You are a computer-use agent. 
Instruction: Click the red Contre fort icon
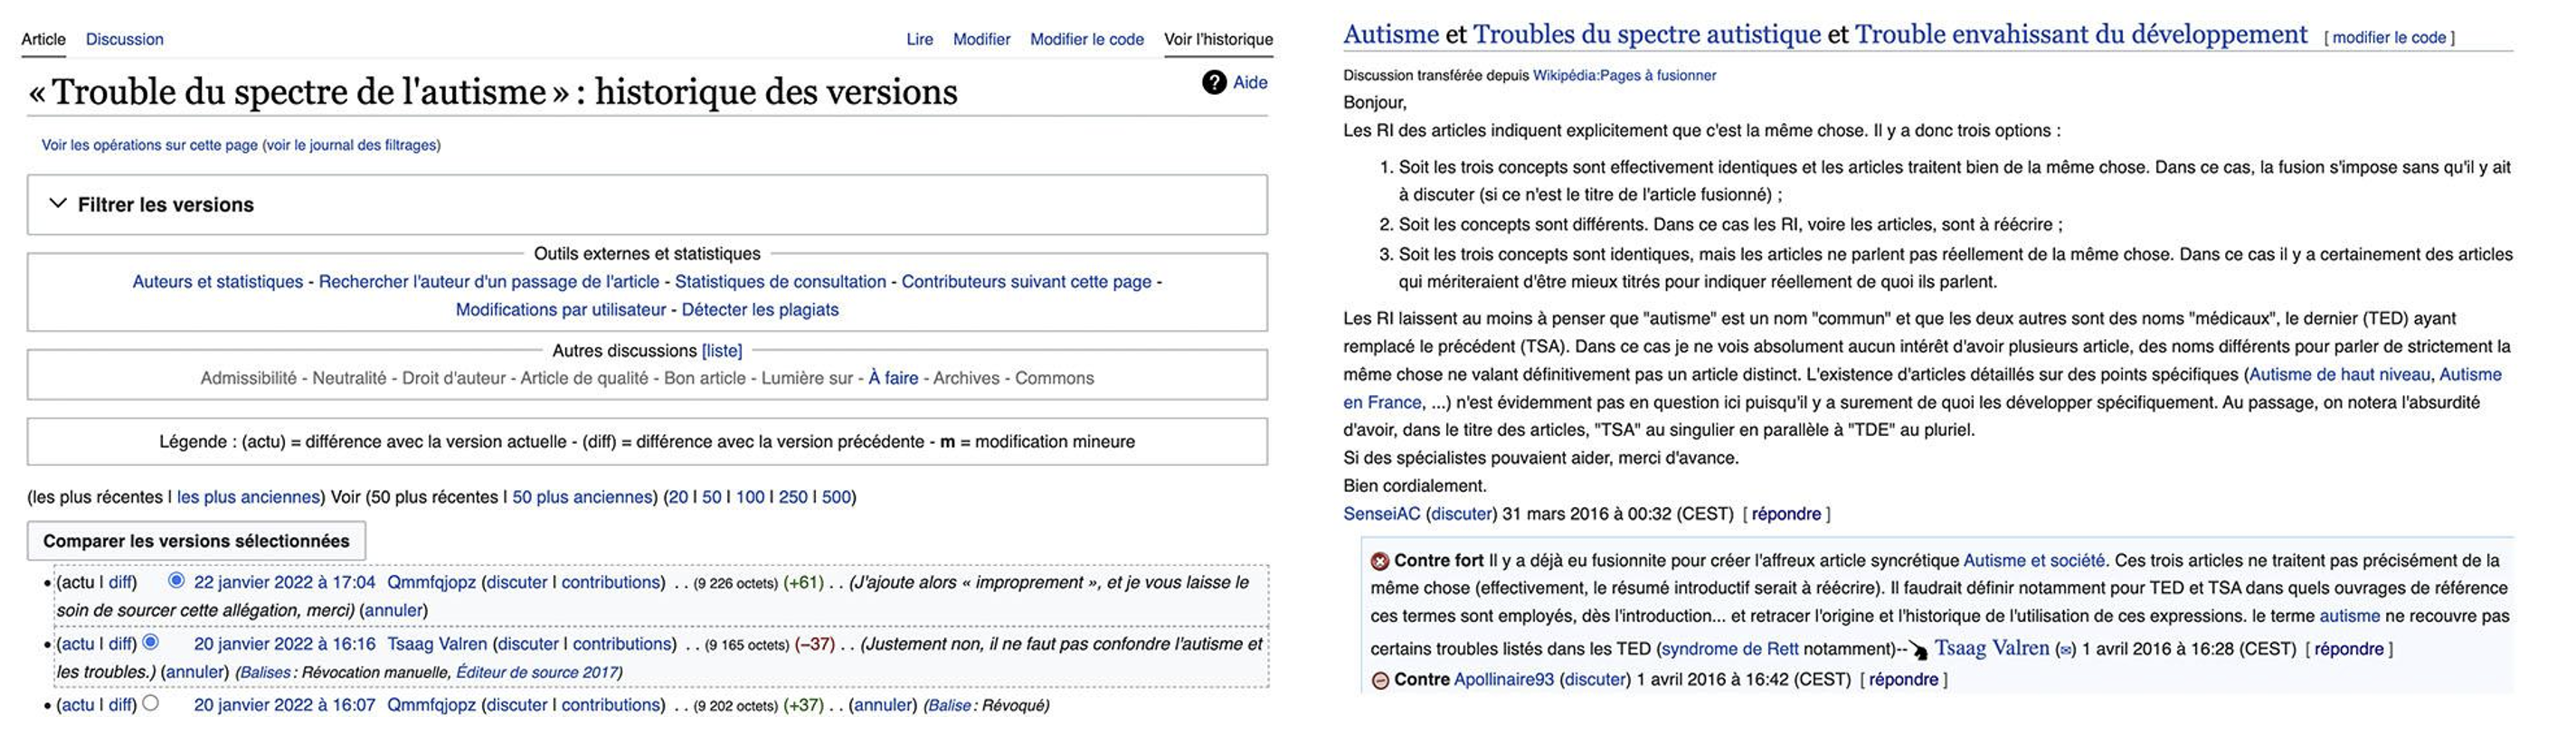coord(1380,561)
